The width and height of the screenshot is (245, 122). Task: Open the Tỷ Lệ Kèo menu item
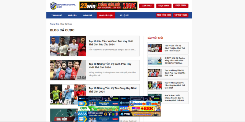coord(124,15)
